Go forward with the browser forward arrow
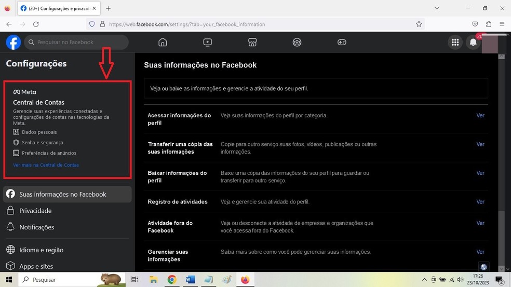 pos(22,24)
